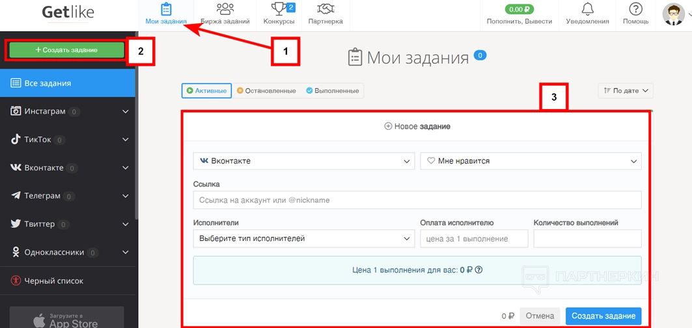The image size is (692, 328).
Task: Open the Помощь label
Action: [635, 21]
